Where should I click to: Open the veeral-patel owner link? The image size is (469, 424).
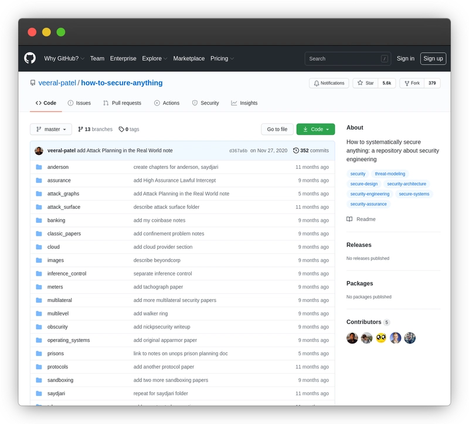(x=57, y=83)
